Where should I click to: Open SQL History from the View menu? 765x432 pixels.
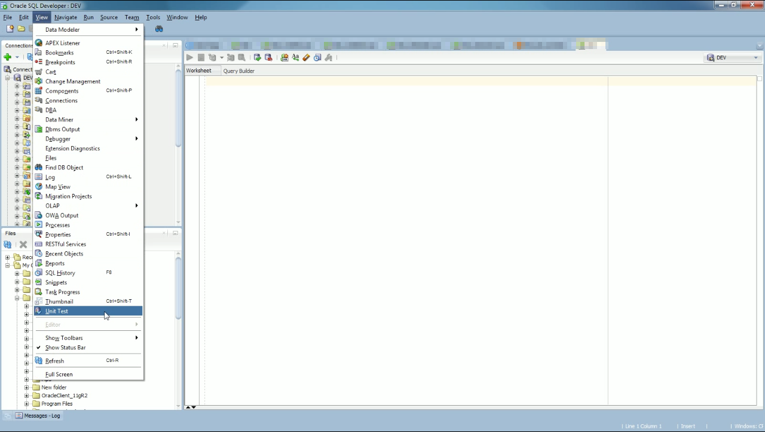(88, 273)
